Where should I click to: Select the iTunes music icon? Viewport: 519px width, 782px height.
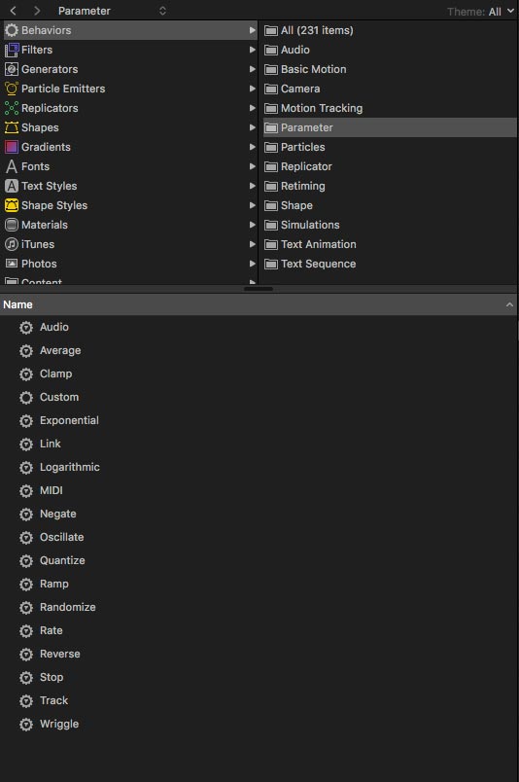pyautogui.click(x=11, y=244)
